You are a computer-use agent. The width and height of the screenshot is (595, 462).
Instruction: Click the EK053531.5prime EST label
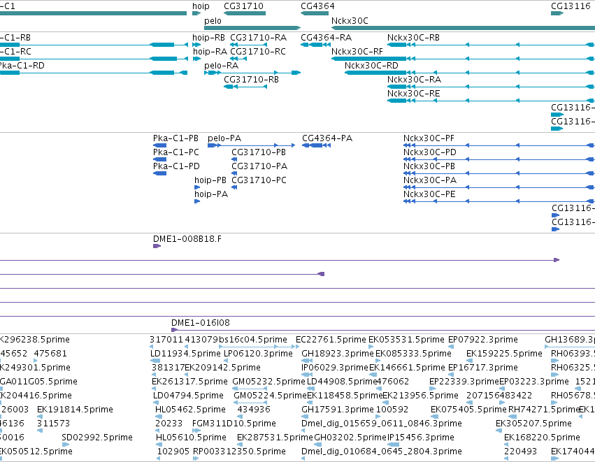click(406, 340)
